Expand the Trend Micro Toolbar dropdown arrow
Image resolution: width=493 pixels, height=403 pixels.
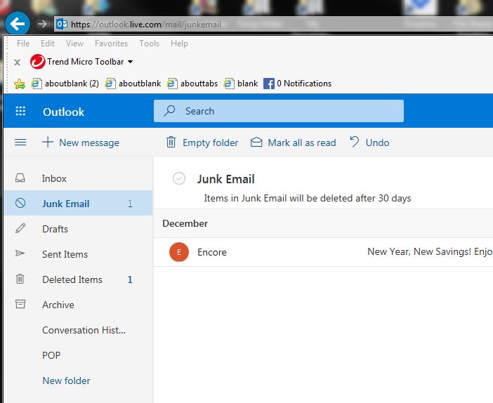coord(130,62)
